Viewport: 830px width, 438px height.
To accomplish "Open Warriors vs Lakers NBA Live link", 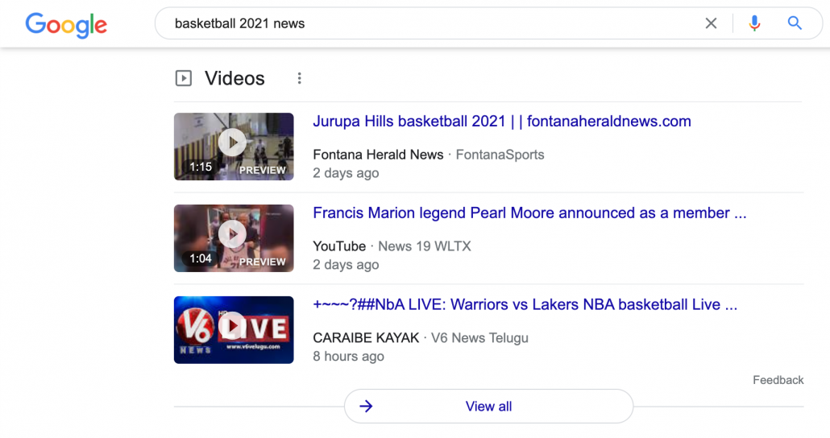I will (525, 304).
